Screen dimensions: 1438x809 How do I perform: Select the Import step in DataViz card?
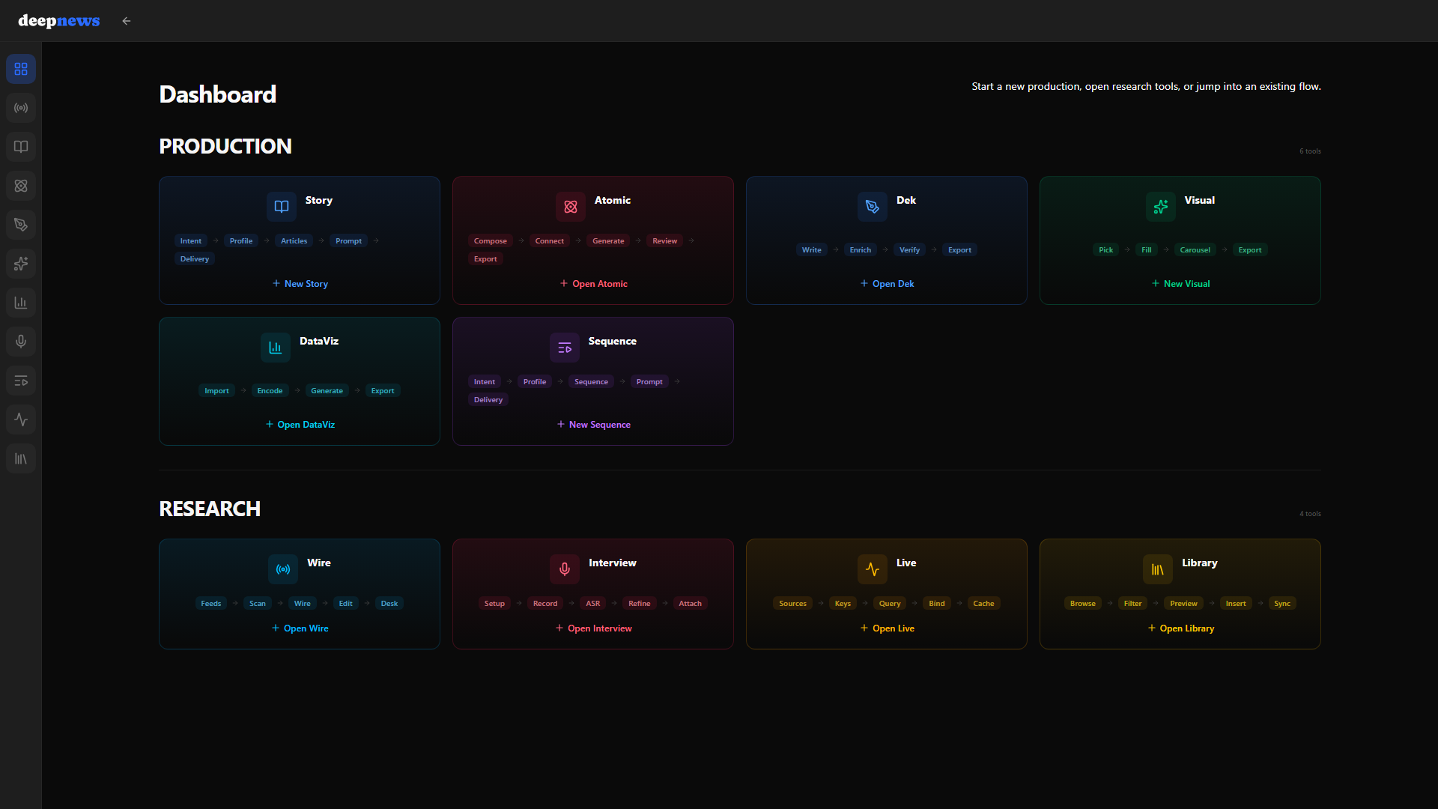[216, 391]
